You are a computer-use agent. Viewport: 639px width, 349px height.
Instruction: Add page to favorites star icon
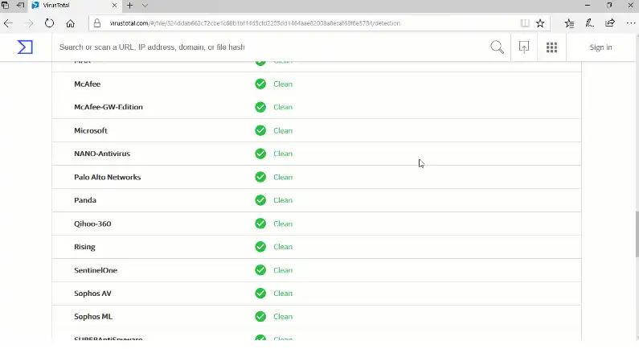(x=540, y=23)
